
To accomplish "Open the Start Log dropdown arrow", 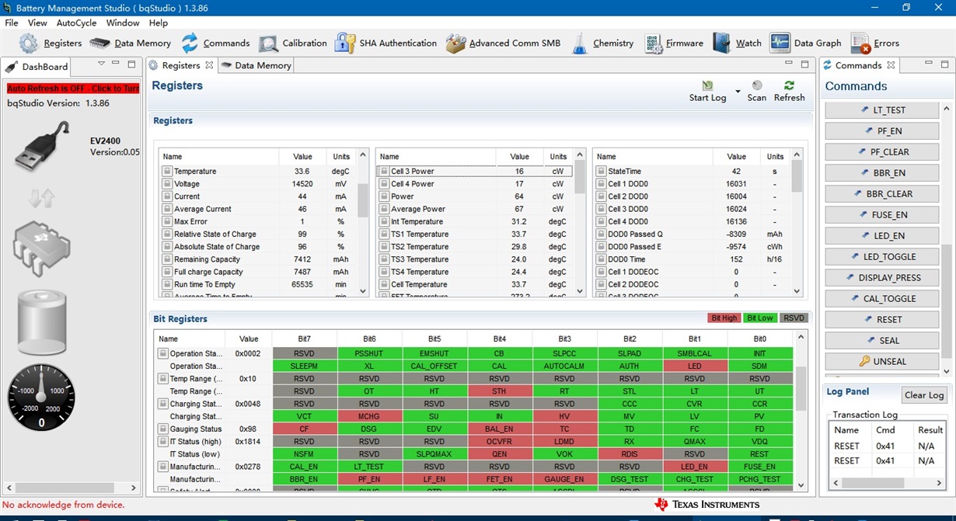I will [737, 90].
